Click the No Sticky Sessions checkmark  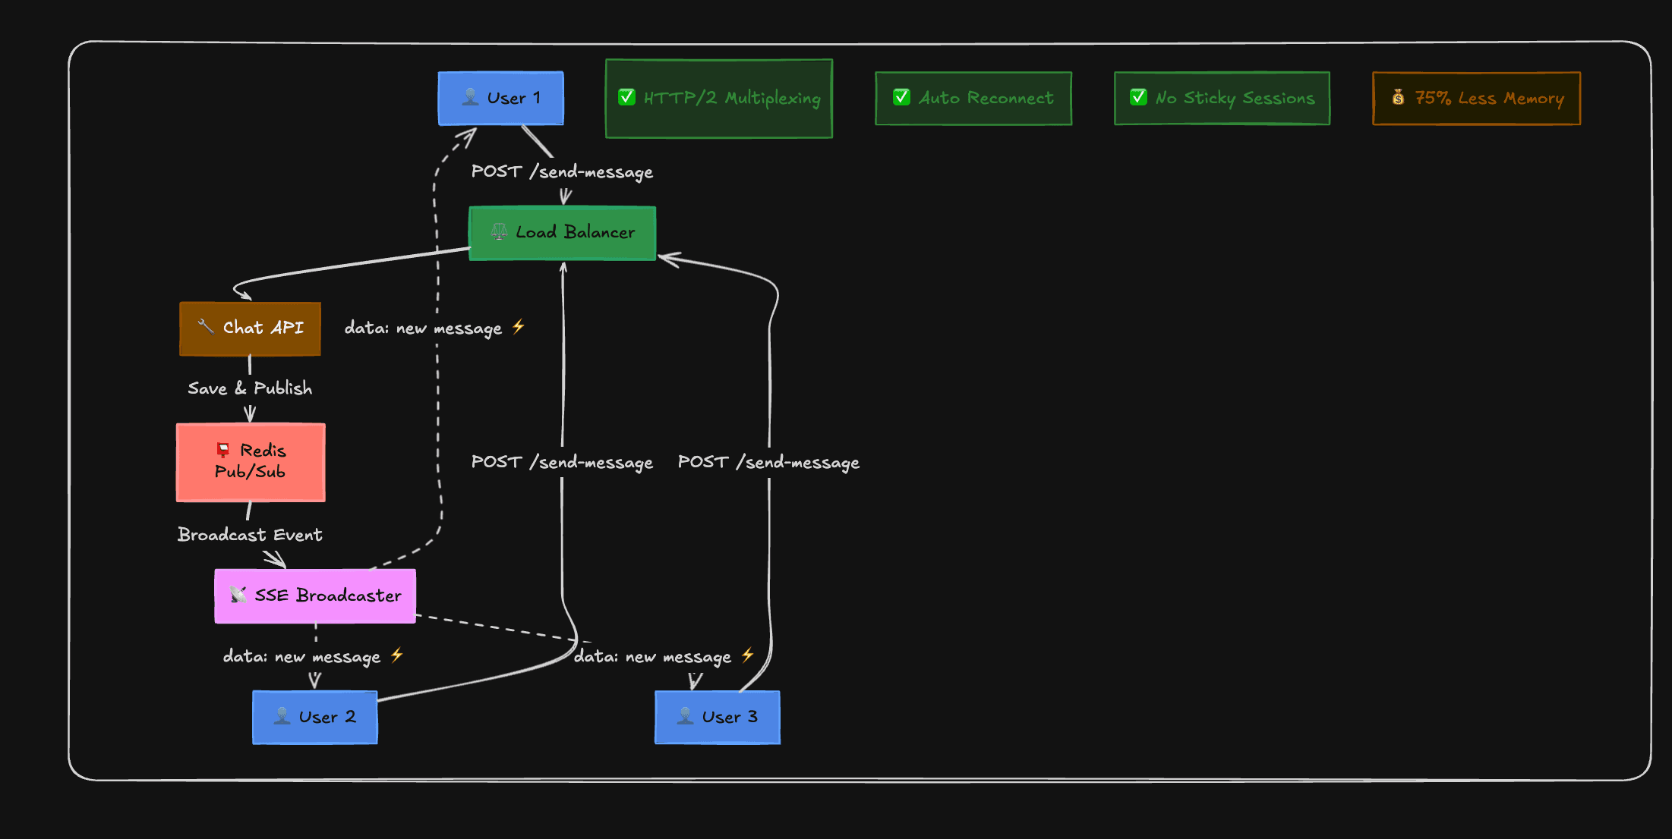[x=1137, y=97]
